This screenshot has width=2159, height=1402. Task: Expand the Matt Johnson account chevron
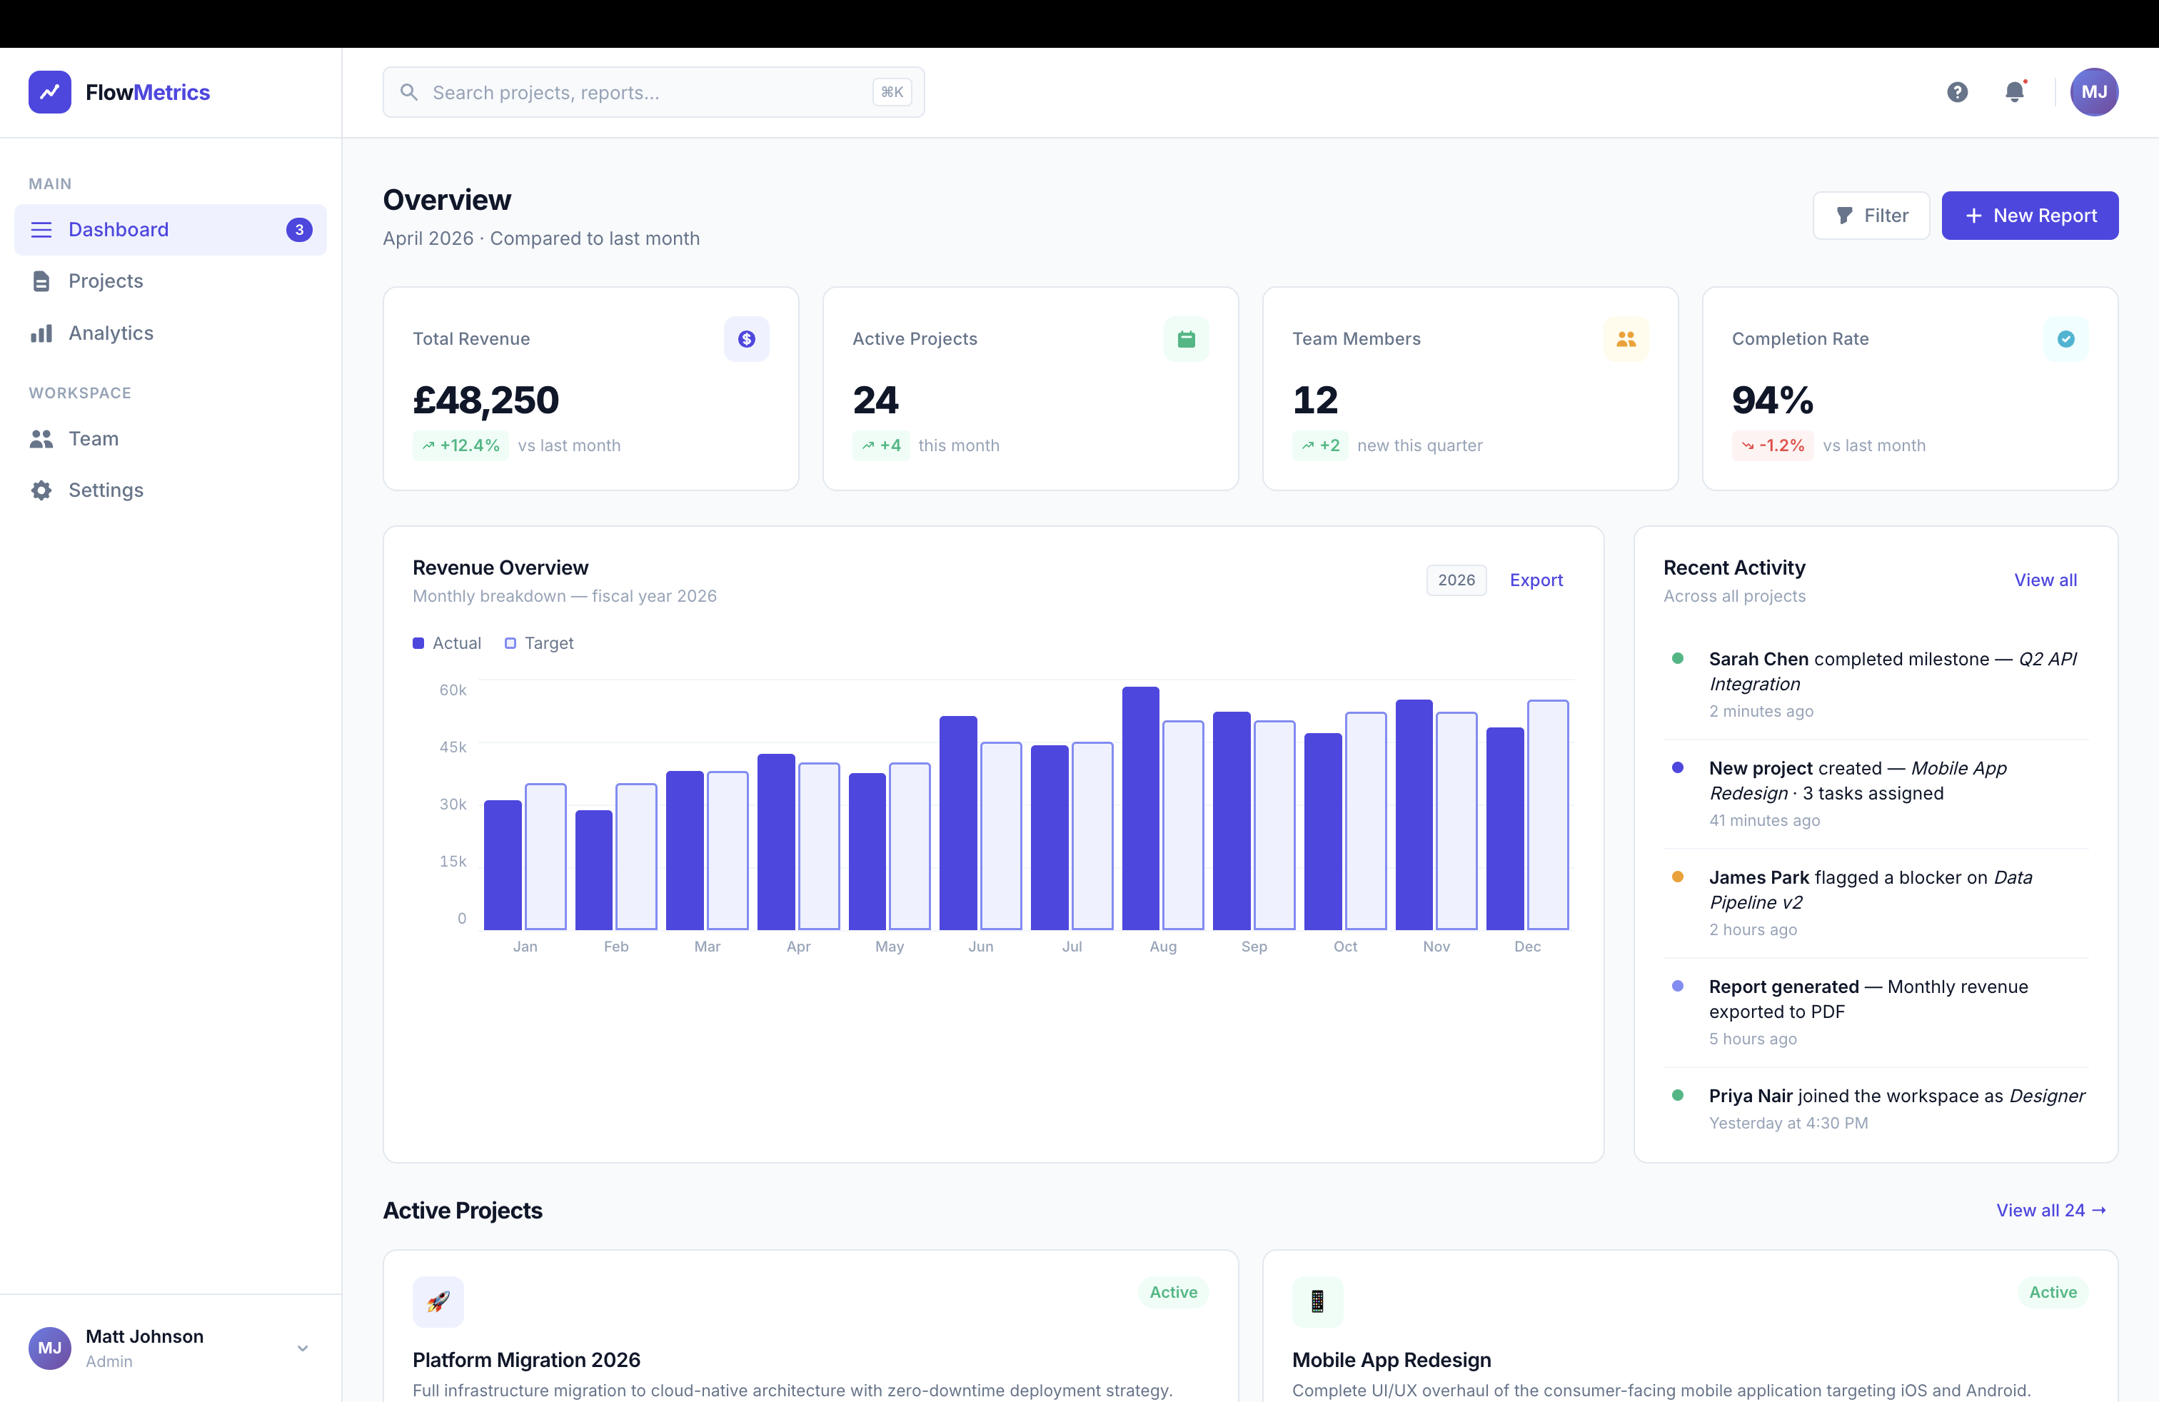click(x=303, y=1348)
